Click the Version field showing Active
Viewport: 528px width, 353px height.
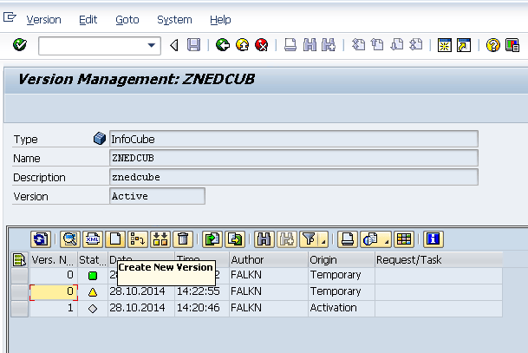(157, 196)
